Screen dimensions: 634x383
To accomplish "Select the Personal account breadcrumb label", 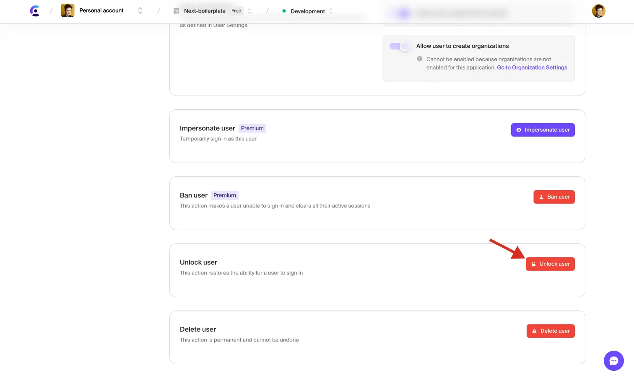I will click(101, 10).
